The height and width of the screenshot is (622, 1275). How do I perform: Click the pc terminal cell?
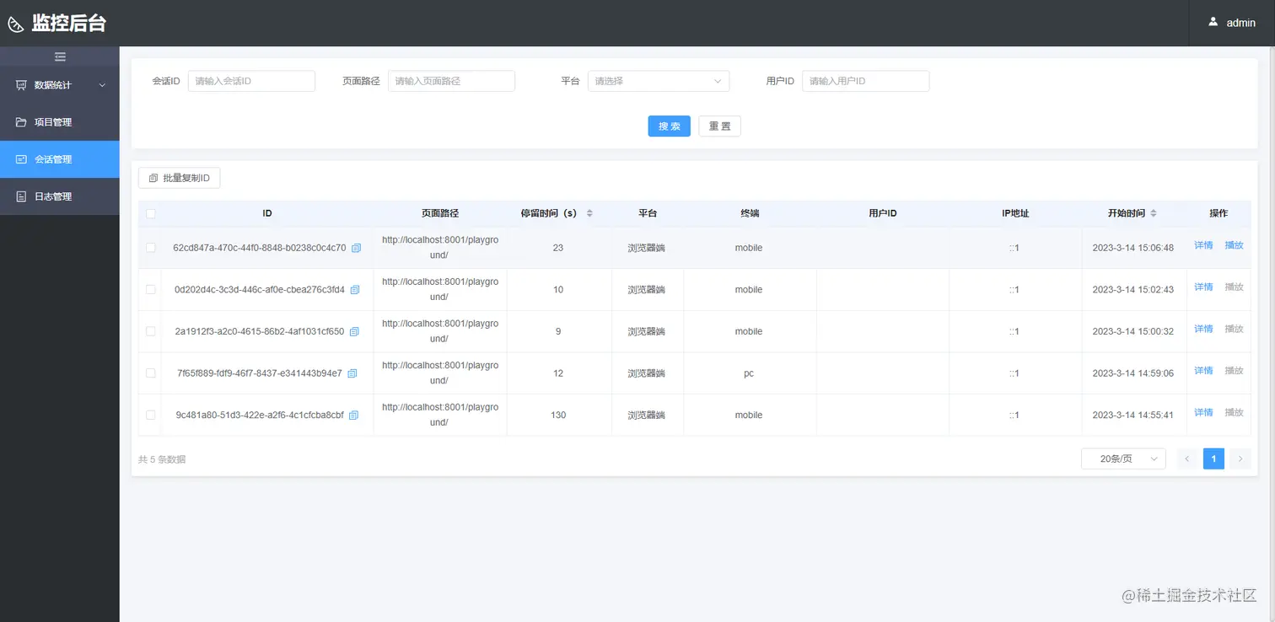(749, 373)
